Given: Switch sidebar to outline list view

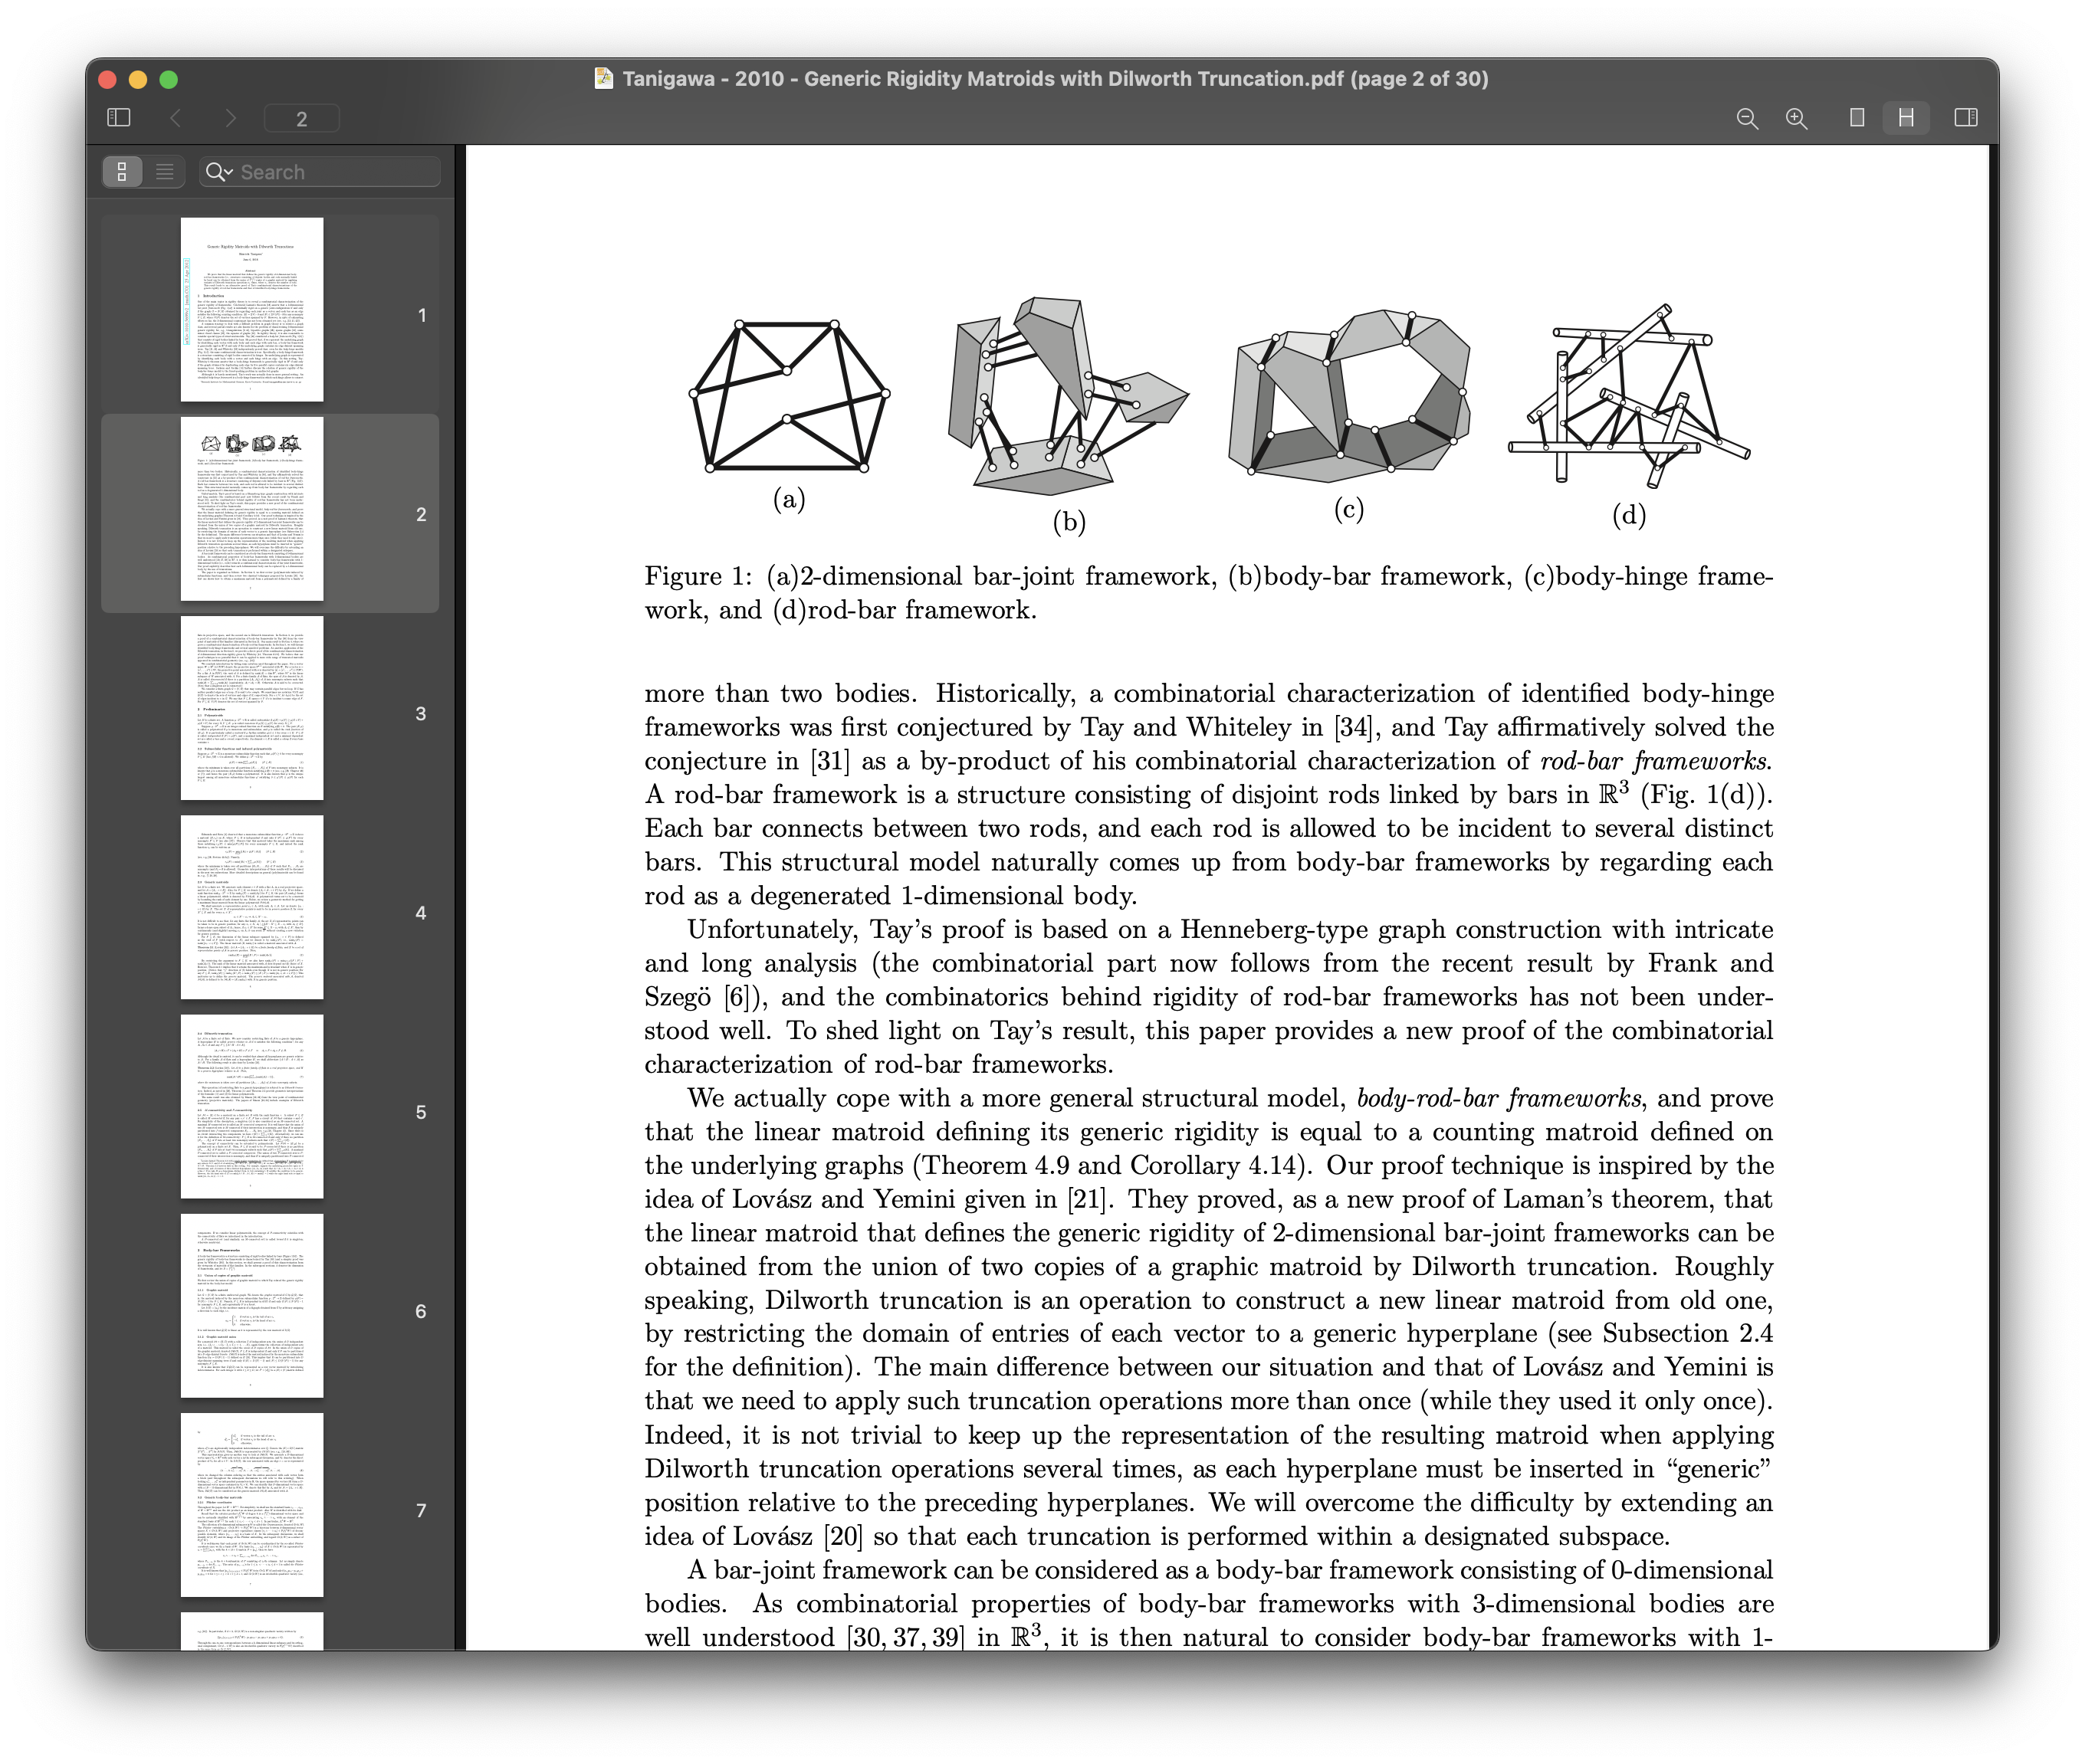Looking at the screenshot, I should (x=165, y=172).
